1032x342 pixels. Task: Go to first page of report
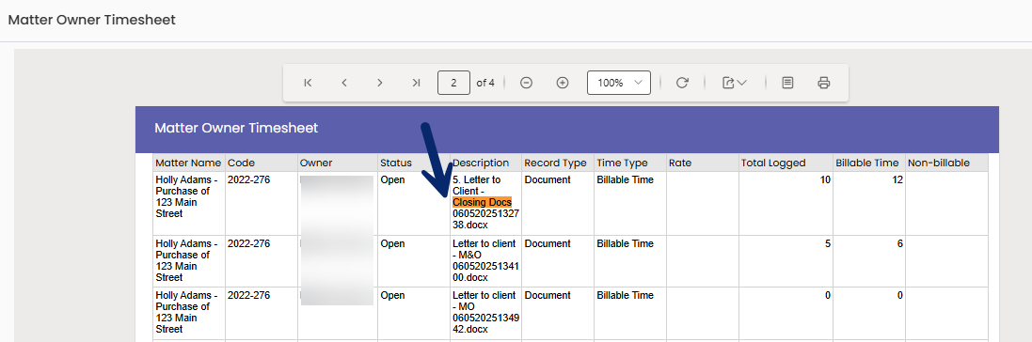[x=308, y=83]
